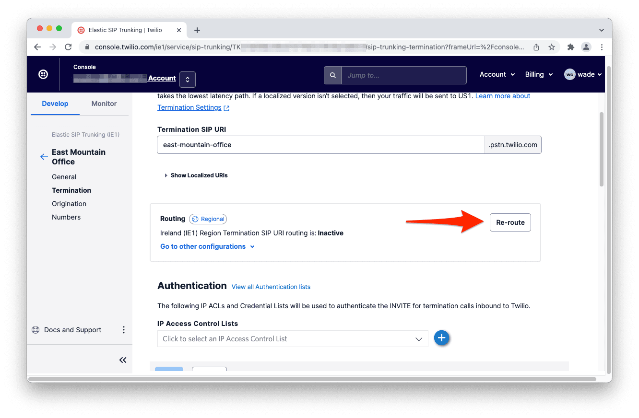Open the IP Access Control List dropdown
Screen dimensions: 639x418
point(292,339)
